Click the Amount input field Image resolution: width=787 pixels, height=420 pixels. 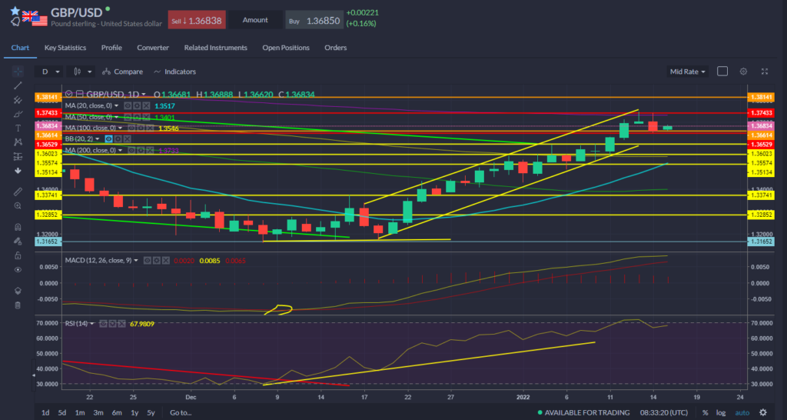(x=255, y=20)
